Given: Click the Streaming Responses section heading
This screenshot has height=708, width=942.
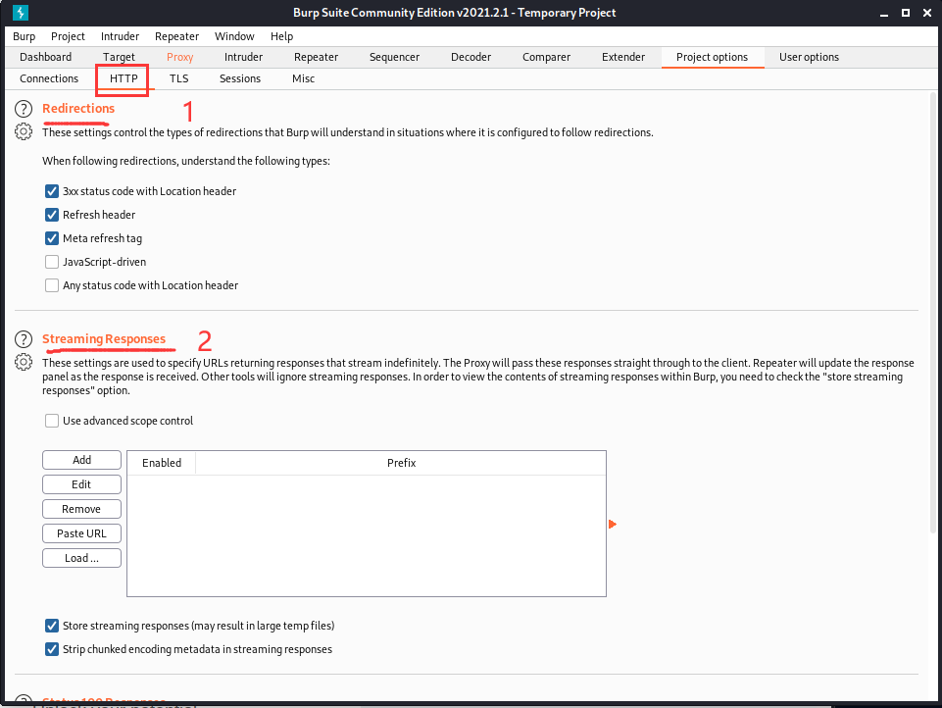Looking at the screenshot, I should 104,339.
